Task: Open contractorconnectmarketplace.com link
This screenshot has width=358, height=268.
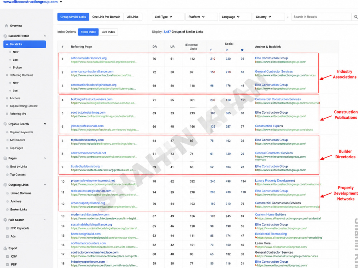Action: 95,252
